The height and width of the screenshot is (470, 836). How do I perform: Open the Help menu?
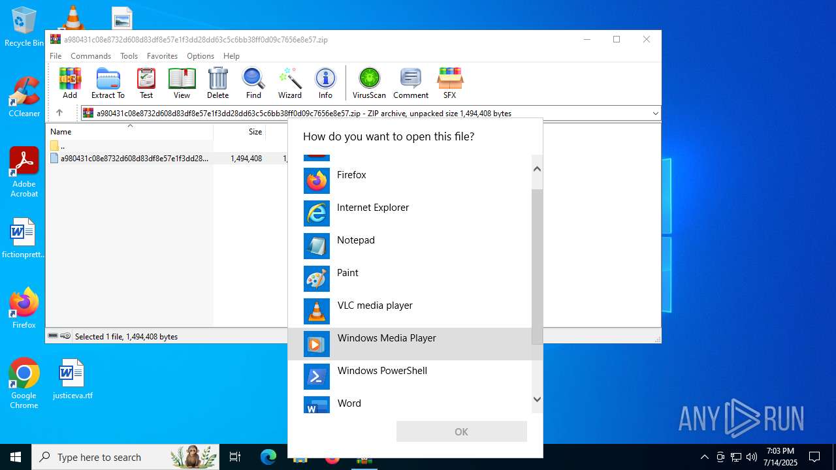point(231,56)
